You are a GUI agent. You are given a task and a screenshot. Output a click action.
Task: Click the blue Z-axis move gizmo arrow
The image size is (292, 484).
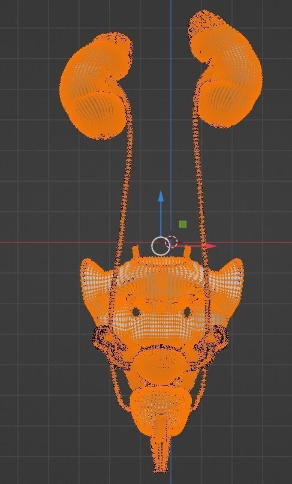[161, 197]
